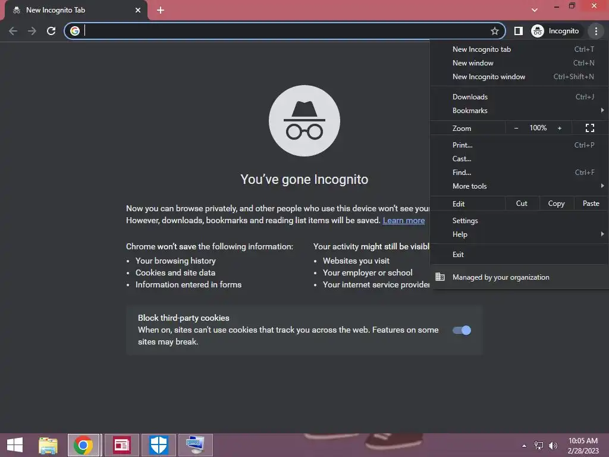This screenshot has height=457, width=609.
Task: Select New window menu item
Action: click(x=519, y=63)
